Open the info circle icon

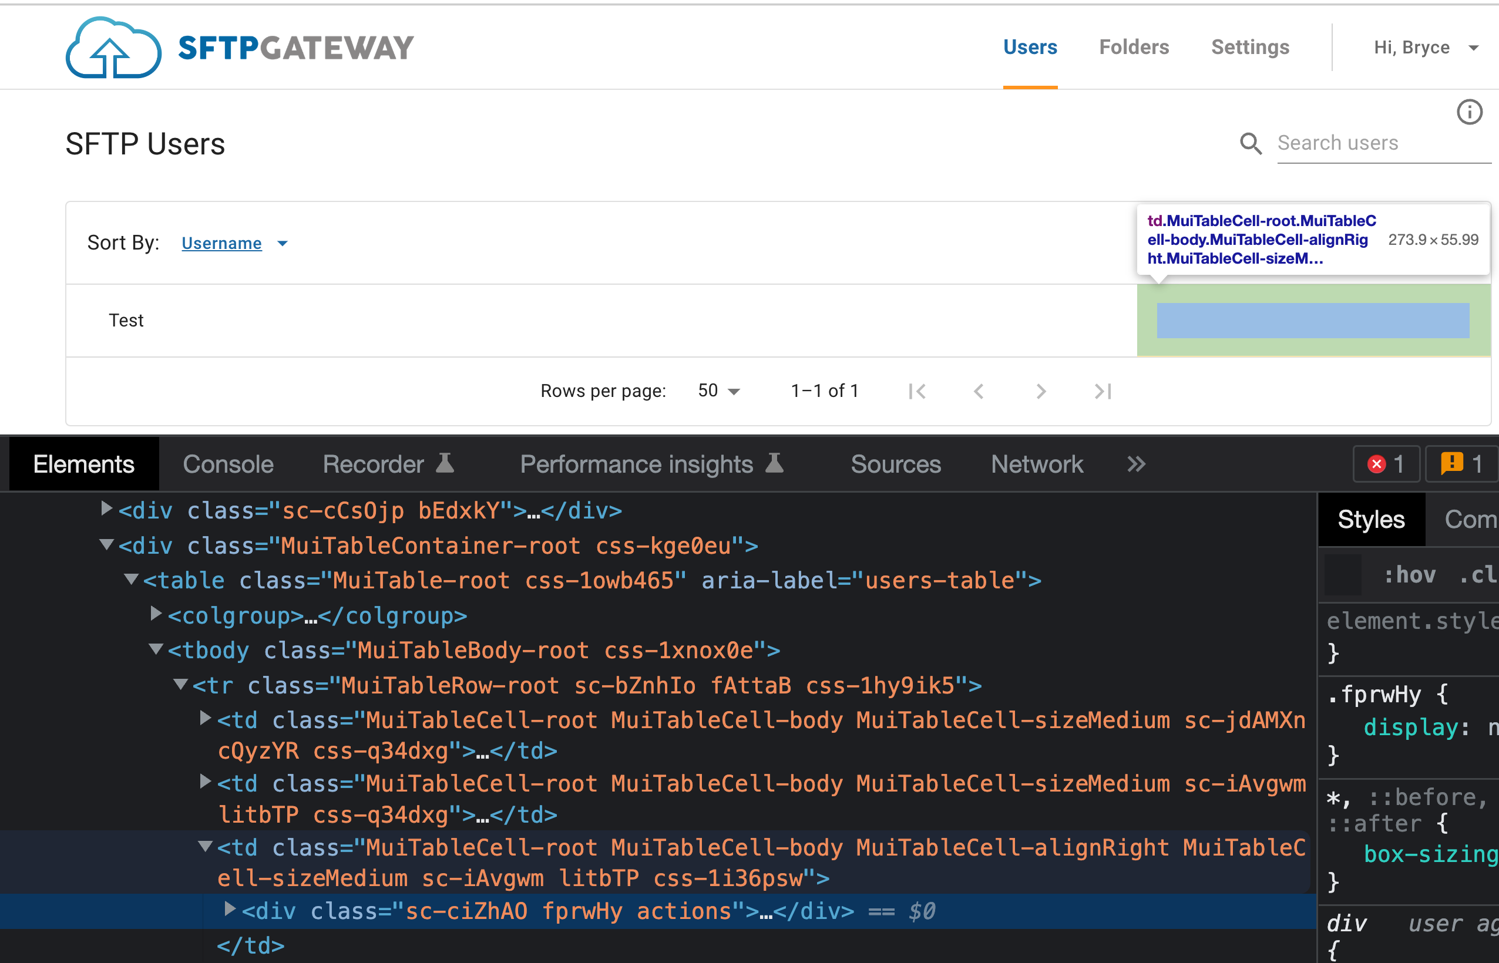pos(1469,113)
